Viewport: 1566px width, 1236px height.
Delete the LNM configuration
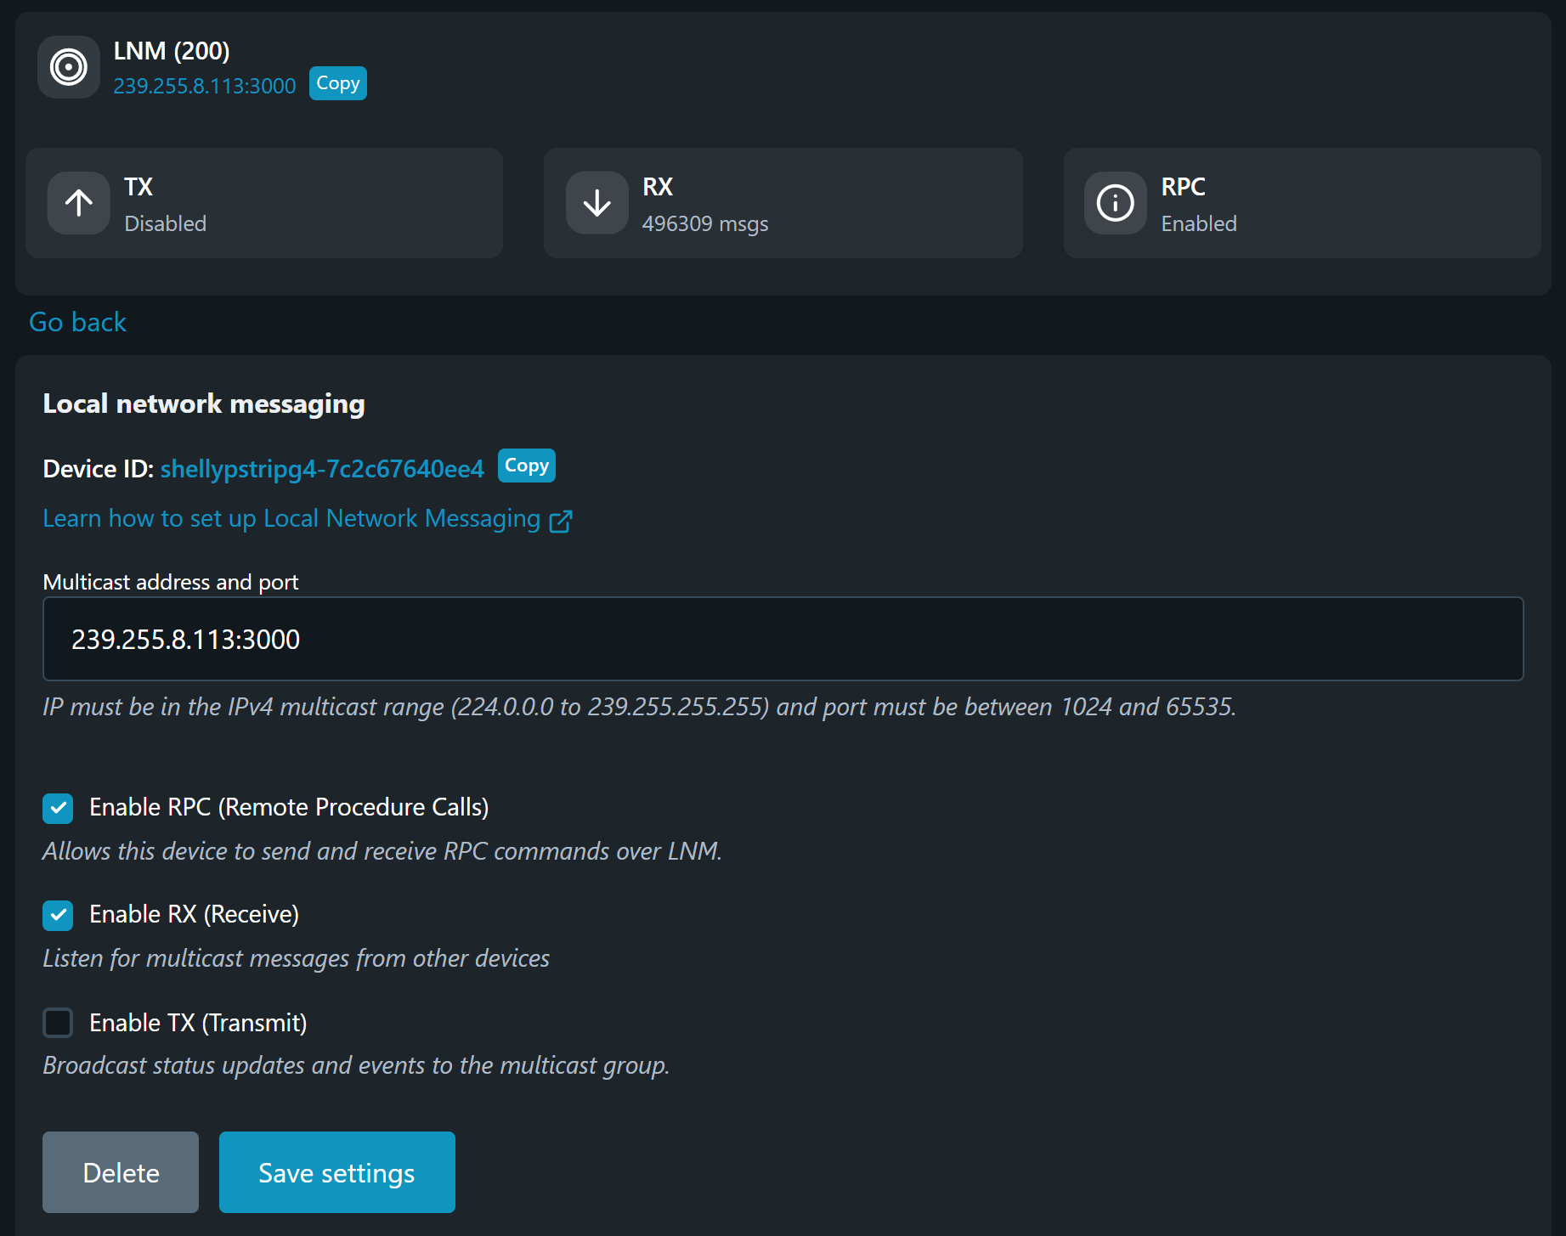tap(121, 1172)
